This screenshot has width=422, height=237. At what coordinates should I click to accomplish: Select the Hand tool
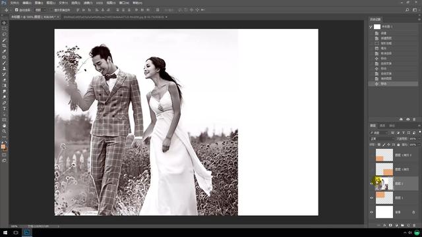(4, 126)
